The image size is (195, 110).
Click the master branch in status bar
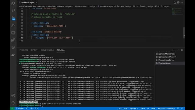coord(20,108)
